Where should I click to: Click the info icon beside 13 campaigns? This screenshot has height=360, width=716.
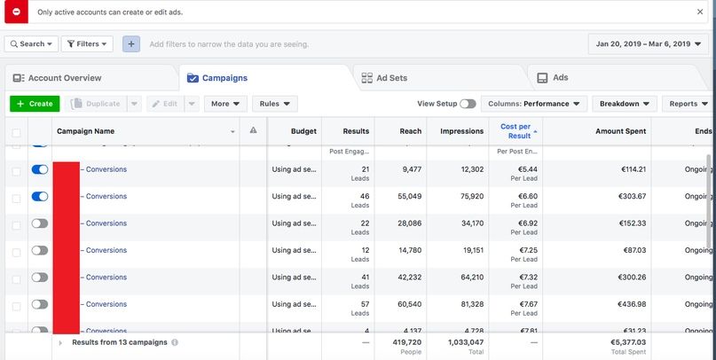[175, 342]
